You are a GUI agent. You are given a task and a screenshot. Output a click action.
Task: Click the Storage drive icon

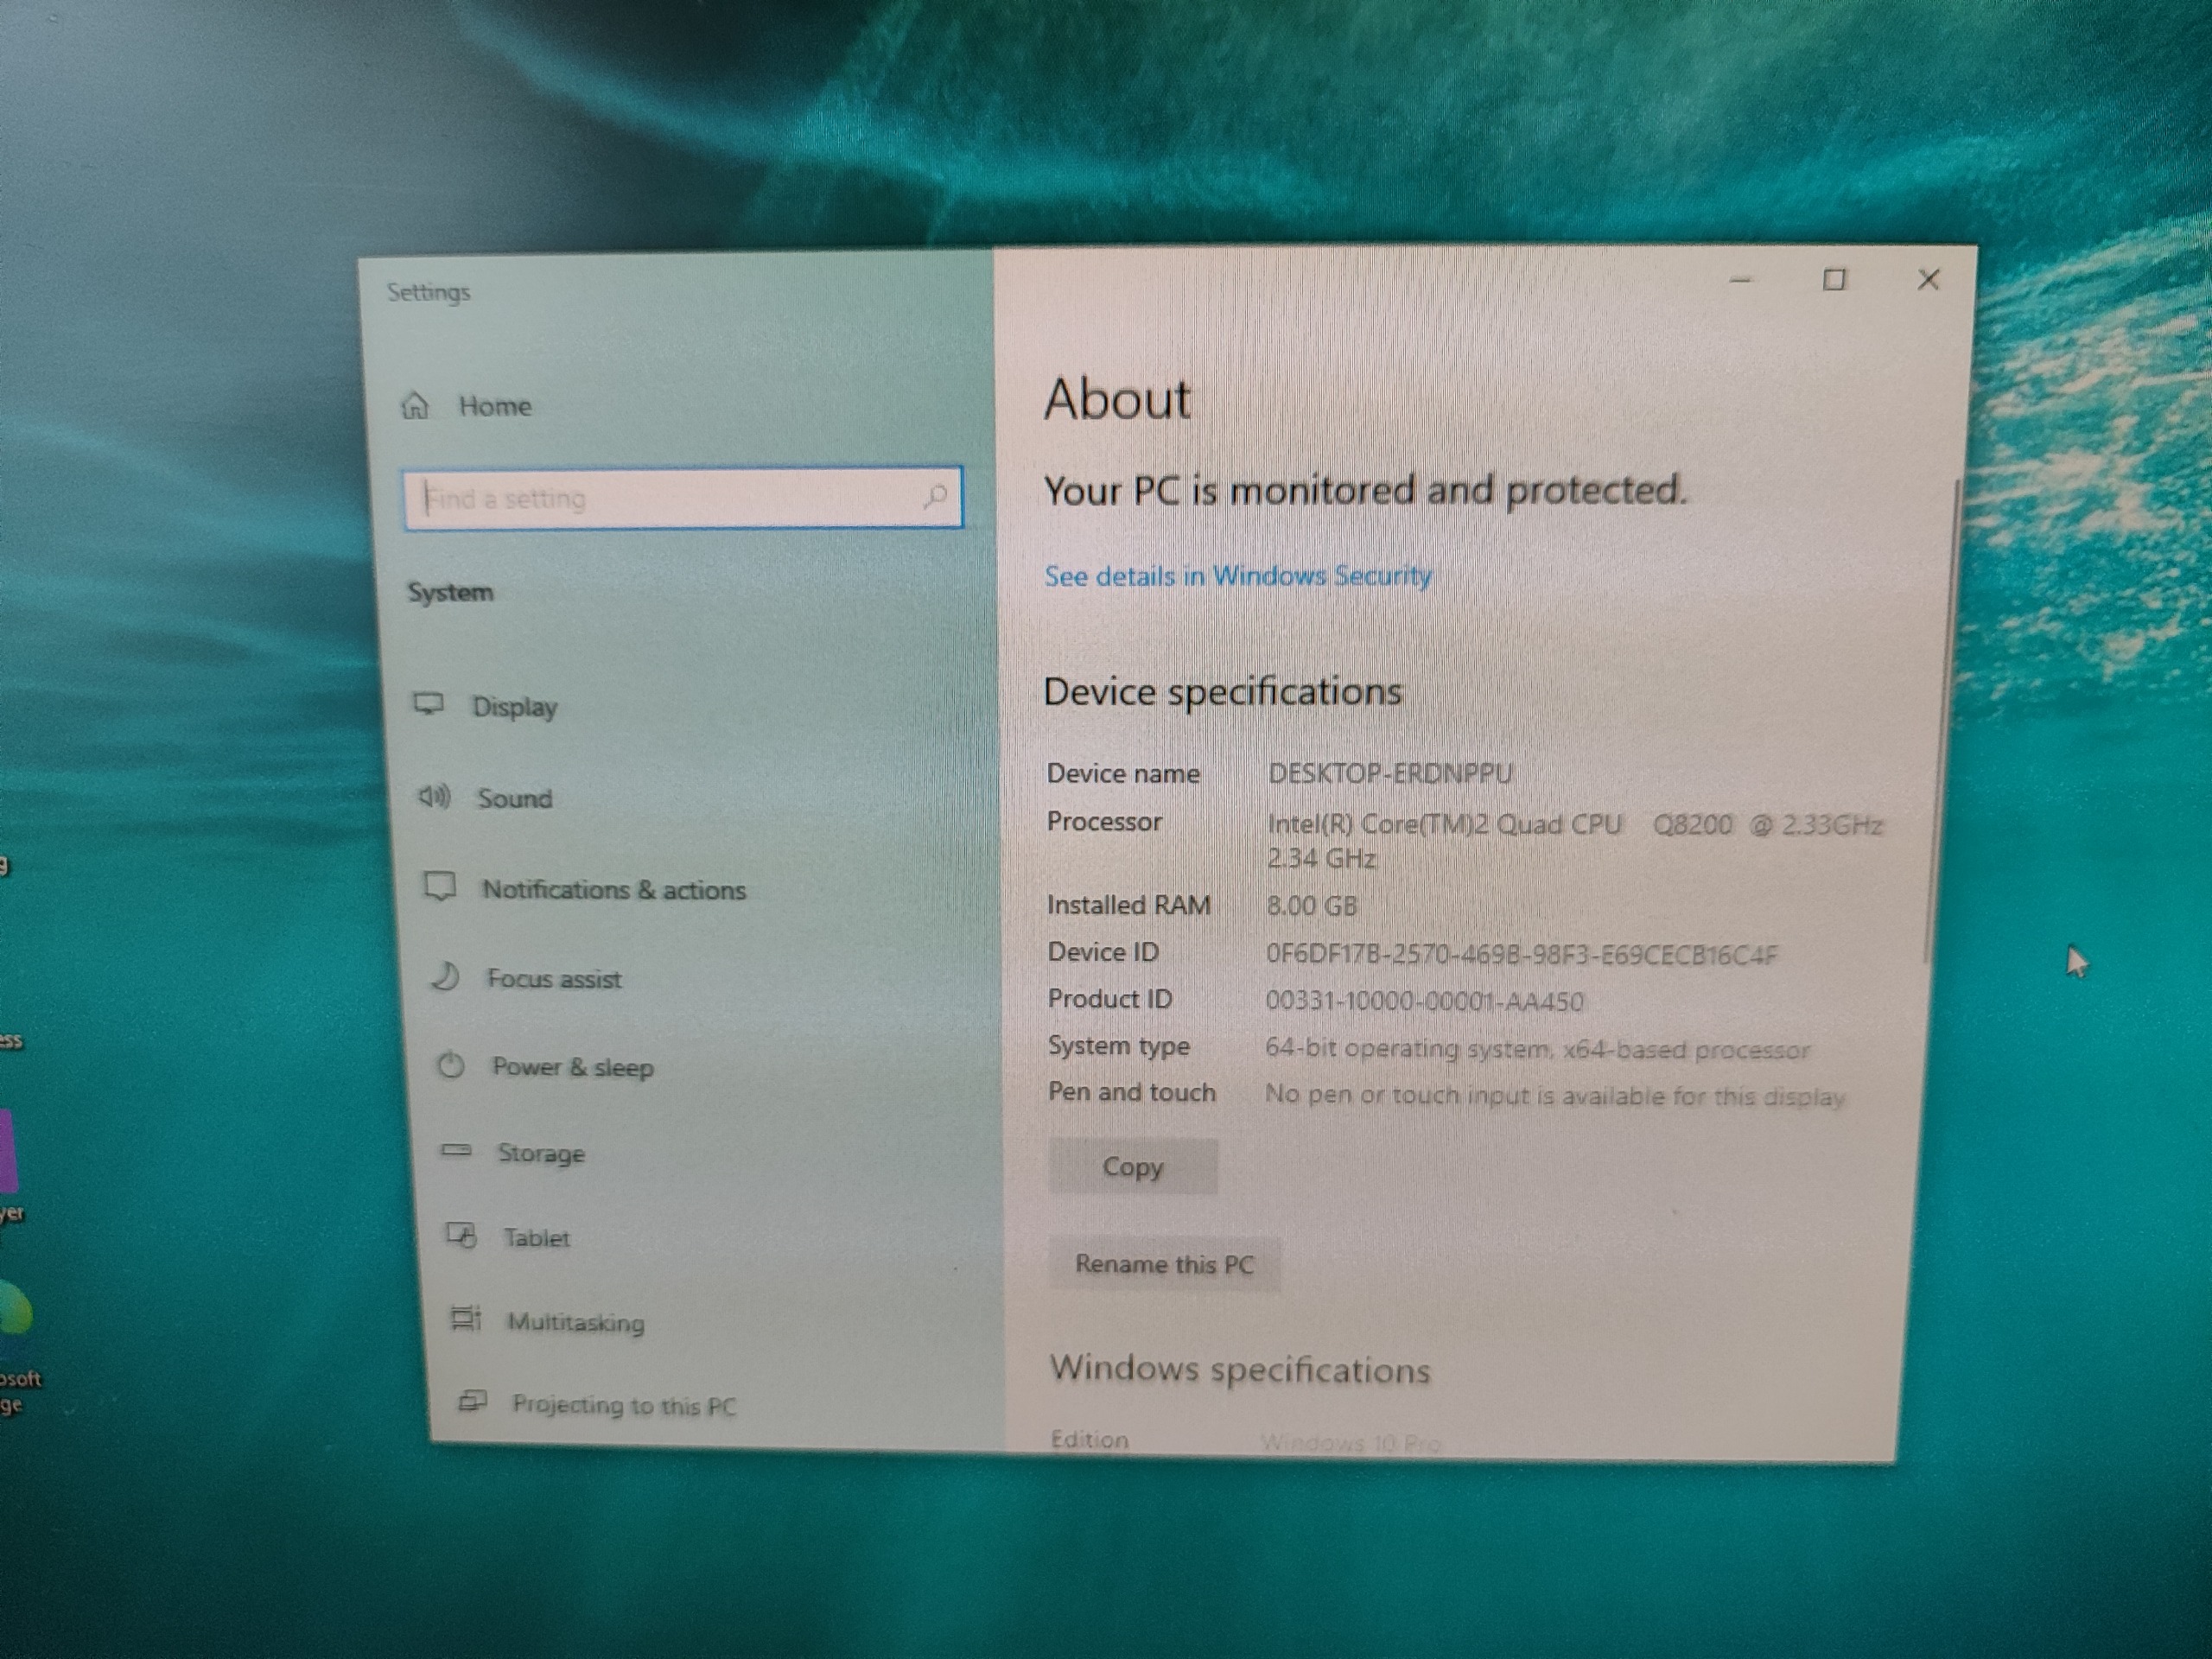coord(456,1151)
